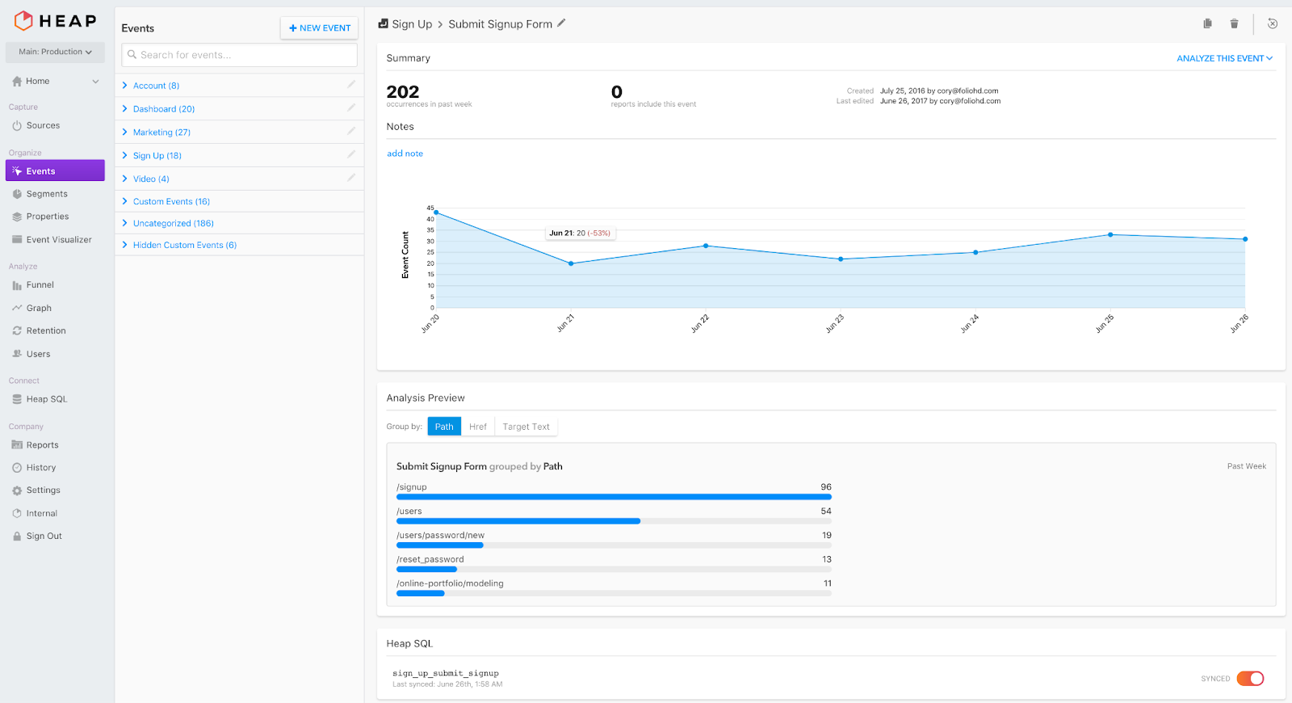Click the duplicate event copy icon
This screenshot has width=1292, height=703.
(x=1207, y=23)
